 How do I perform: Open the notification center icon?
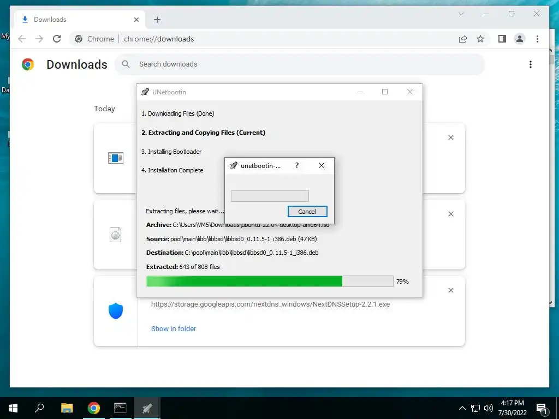[542, 408]
